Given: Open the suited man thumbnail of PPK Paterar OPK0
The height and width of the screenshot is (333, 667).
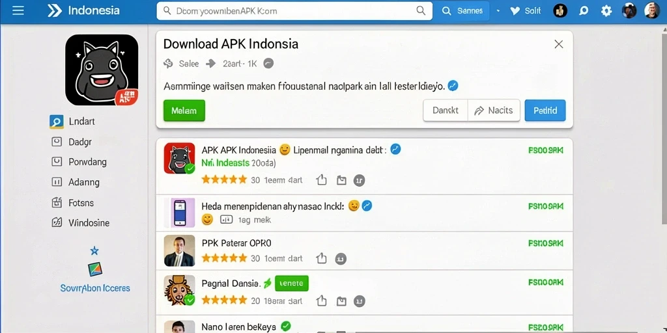Looking at the screenshot, I should click(180, 250).
